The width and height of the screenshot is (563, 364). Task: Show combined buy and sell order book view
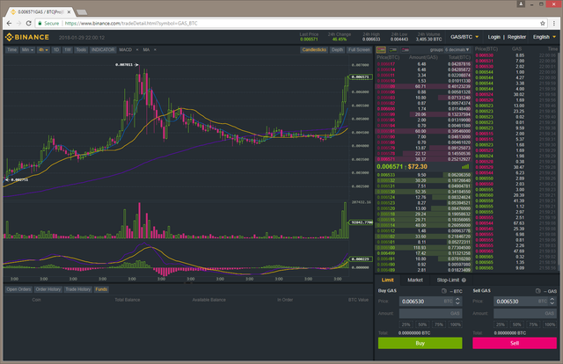(x=381, y=49)
